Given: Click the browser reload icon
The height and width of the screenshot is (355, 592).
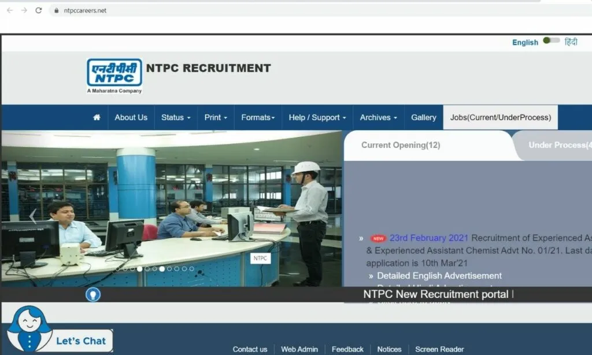Looking at the screenshot, I should click(x=39, y=10).
